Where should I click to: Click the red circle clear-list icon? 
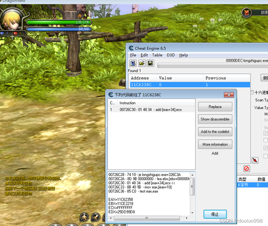(x=246, y=169)
